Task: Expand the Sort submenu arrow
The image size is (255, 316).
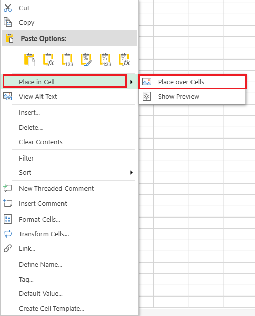Action: click(x=131, y=172)
